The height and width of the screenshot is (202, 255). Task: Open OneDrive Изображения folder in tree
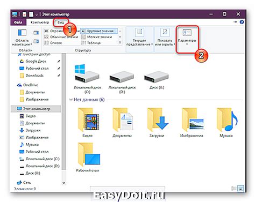pyautogui.click(x=37, y=99)
